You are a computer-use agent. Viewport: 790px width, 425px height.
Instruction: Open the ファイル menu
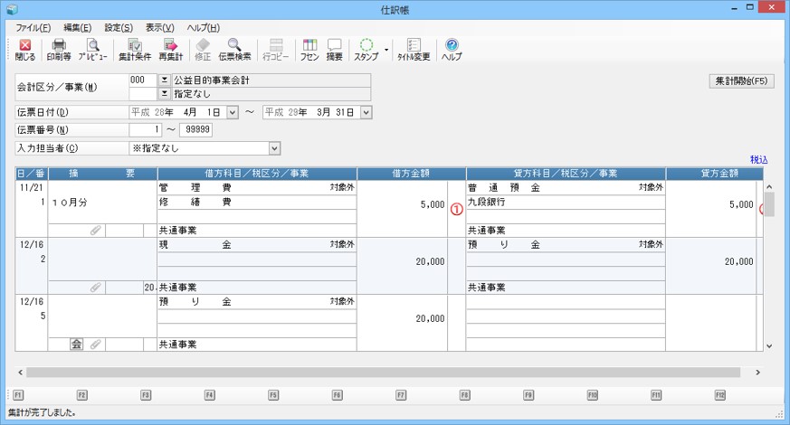click(x=33, y=28)
